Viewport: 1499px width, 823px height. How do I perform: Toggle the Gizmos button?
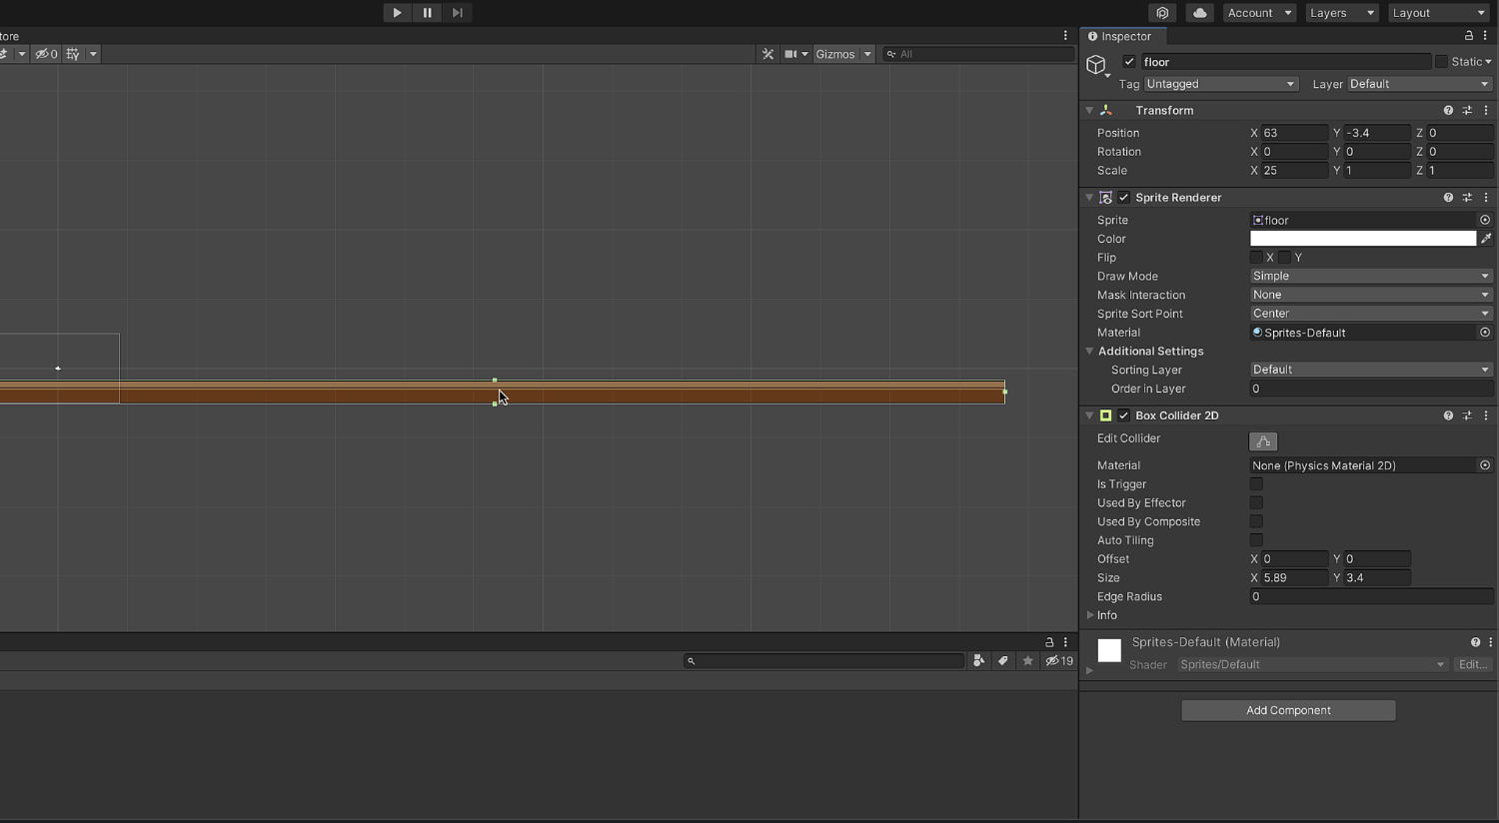[835, 54]
